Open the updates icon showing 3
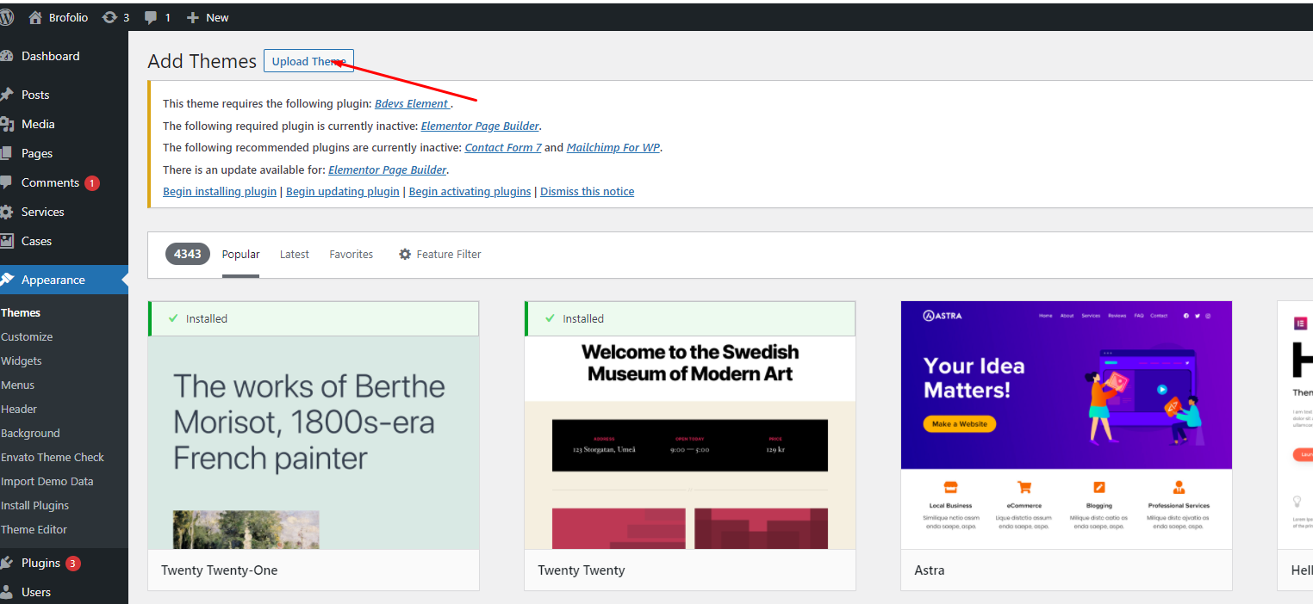1313x604 pixels. [109, 17]
